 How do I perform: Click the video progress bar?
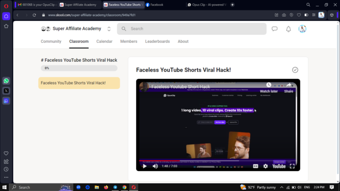[x=218, y=161]
